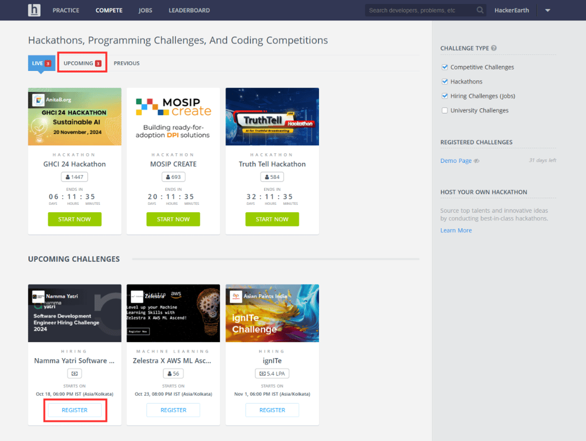
Task: Switch to the Previous tab
Action: pyautogui.click(x=126, y=63)
